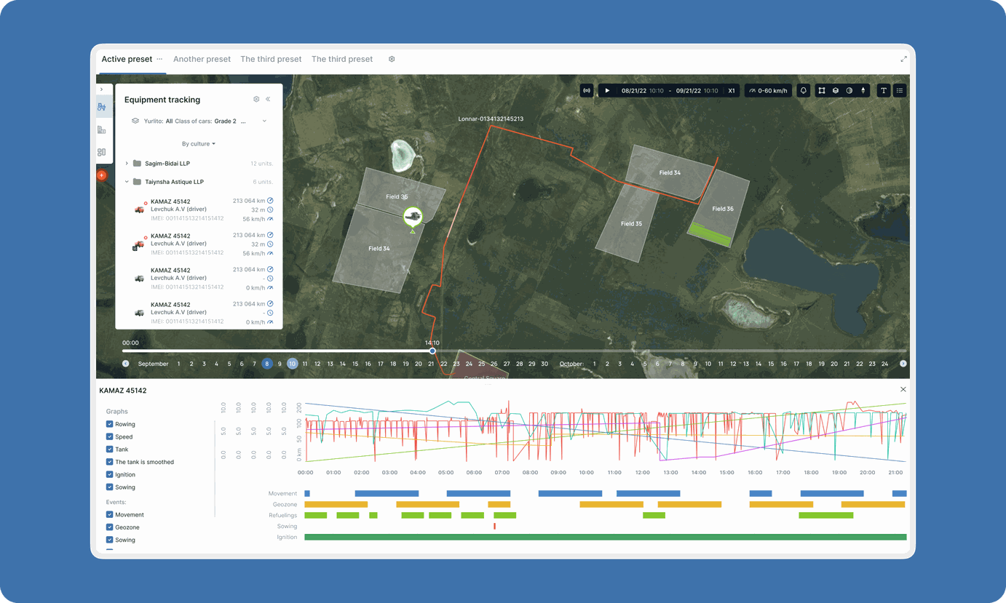This screenshot has width=1006, height=603.
Task: Click the 14:10 time slider handle
Action: coord(432,351)
